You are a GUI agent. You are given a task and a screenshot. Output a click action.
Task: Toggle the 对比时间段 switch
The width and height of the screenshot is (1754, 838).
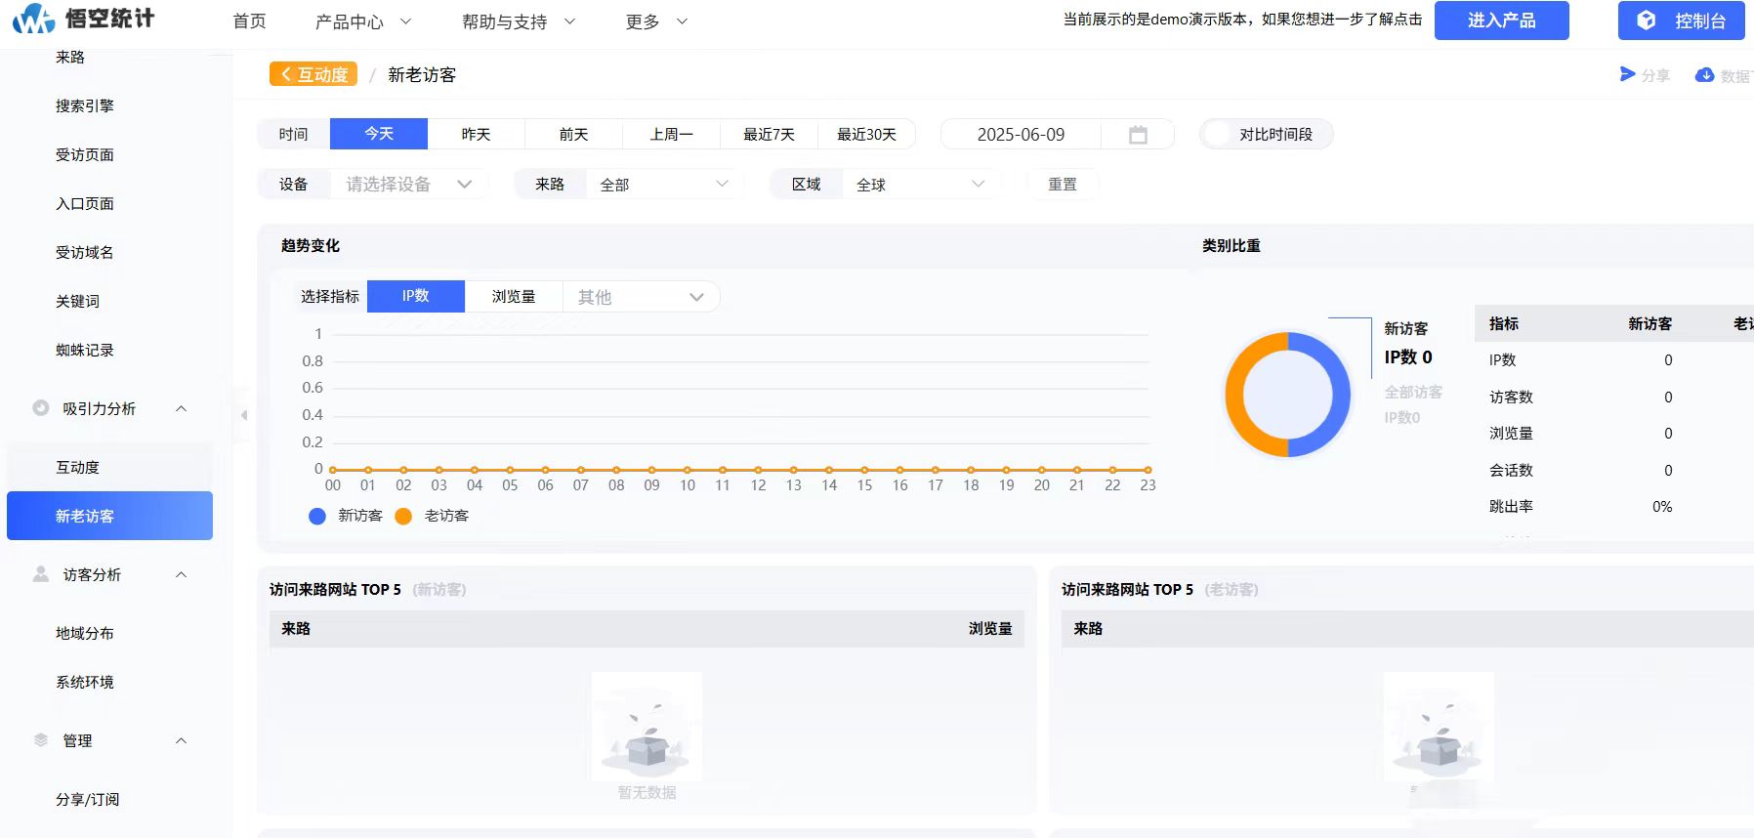point(1217,135)
